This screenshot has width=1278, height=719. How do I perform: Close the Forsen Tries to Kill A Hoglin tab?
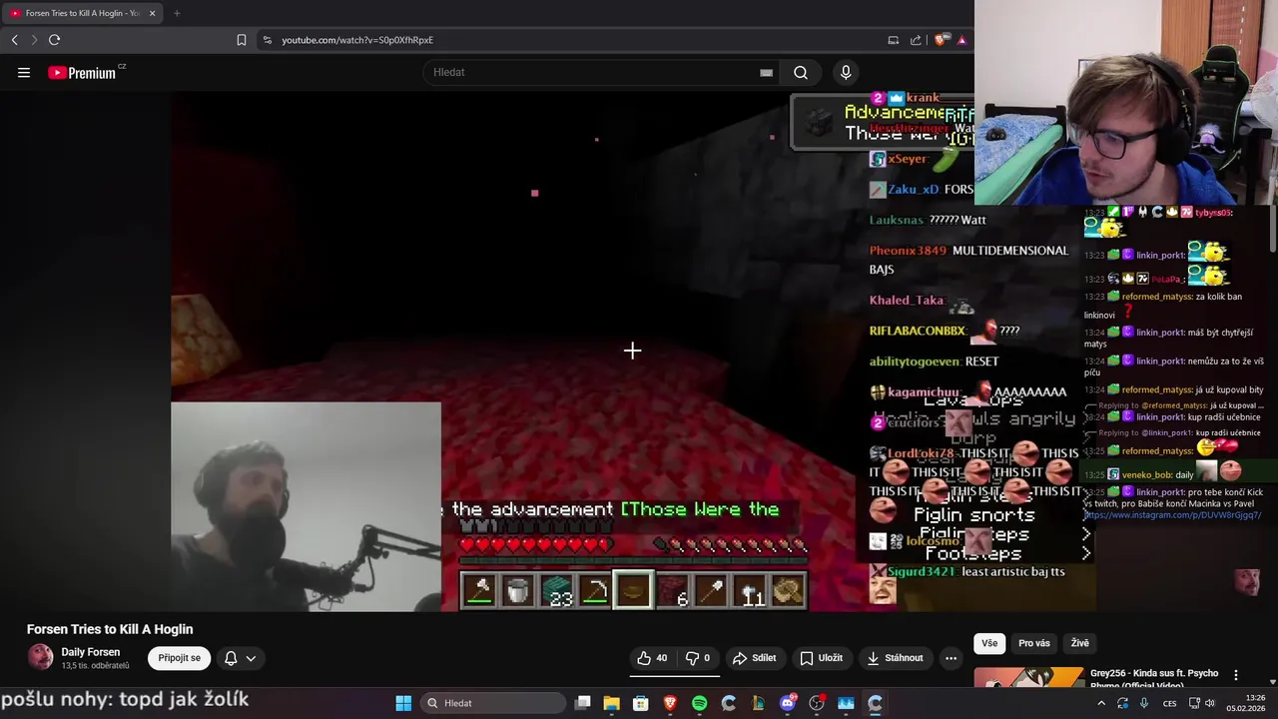click(151, 13)
